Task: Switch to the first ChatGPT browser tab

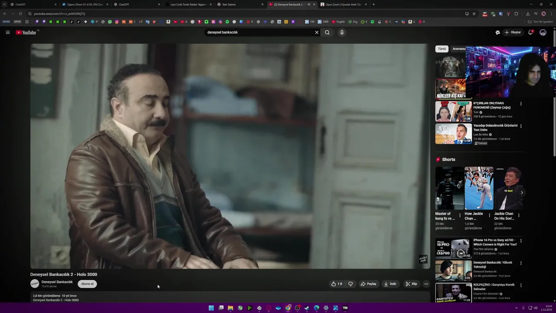Action: (x=33, y=4)
